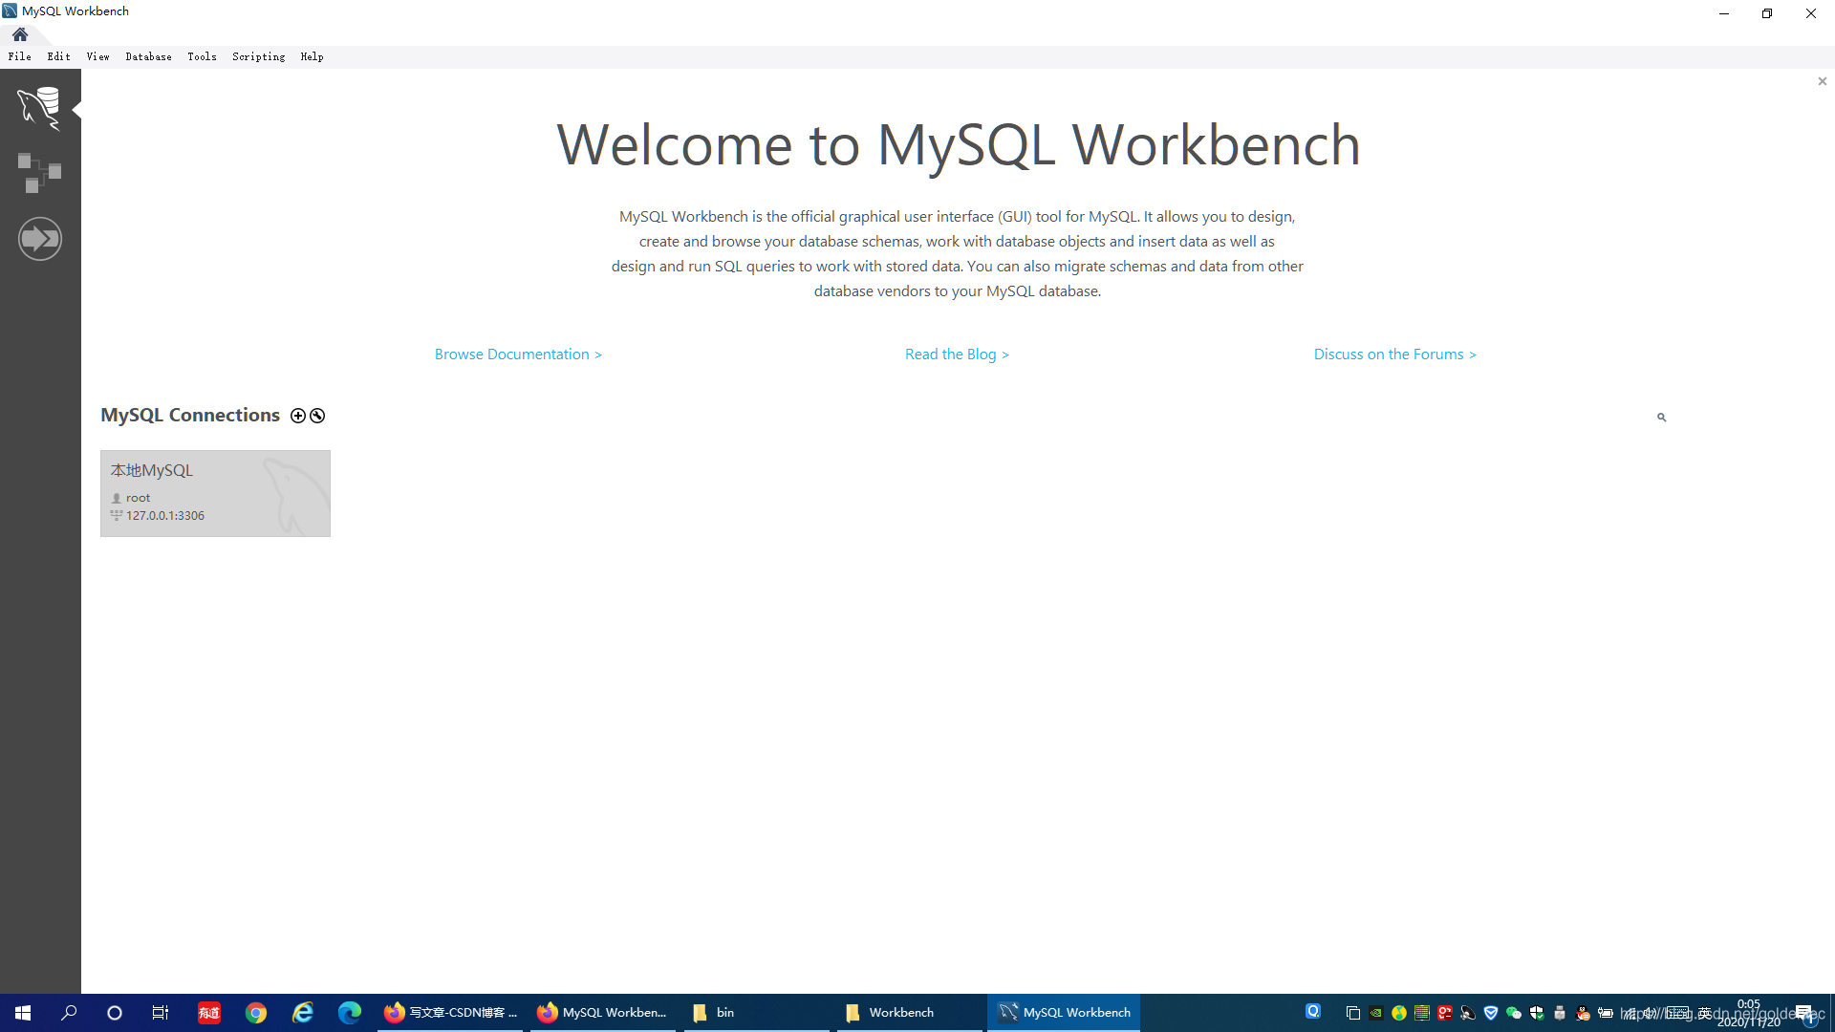Click Browse Documentation link
This screenshot has height=1032, width=1835.
518,355
